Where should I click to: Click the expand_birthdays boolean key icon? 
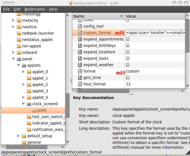(80, 45)
